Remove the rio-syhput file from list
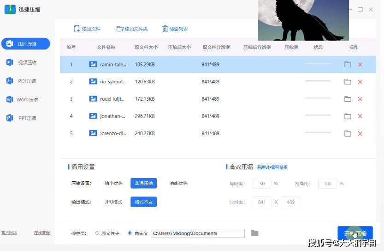Image resolution: width=384 pixels, height=251 pixels. (360, 82)
